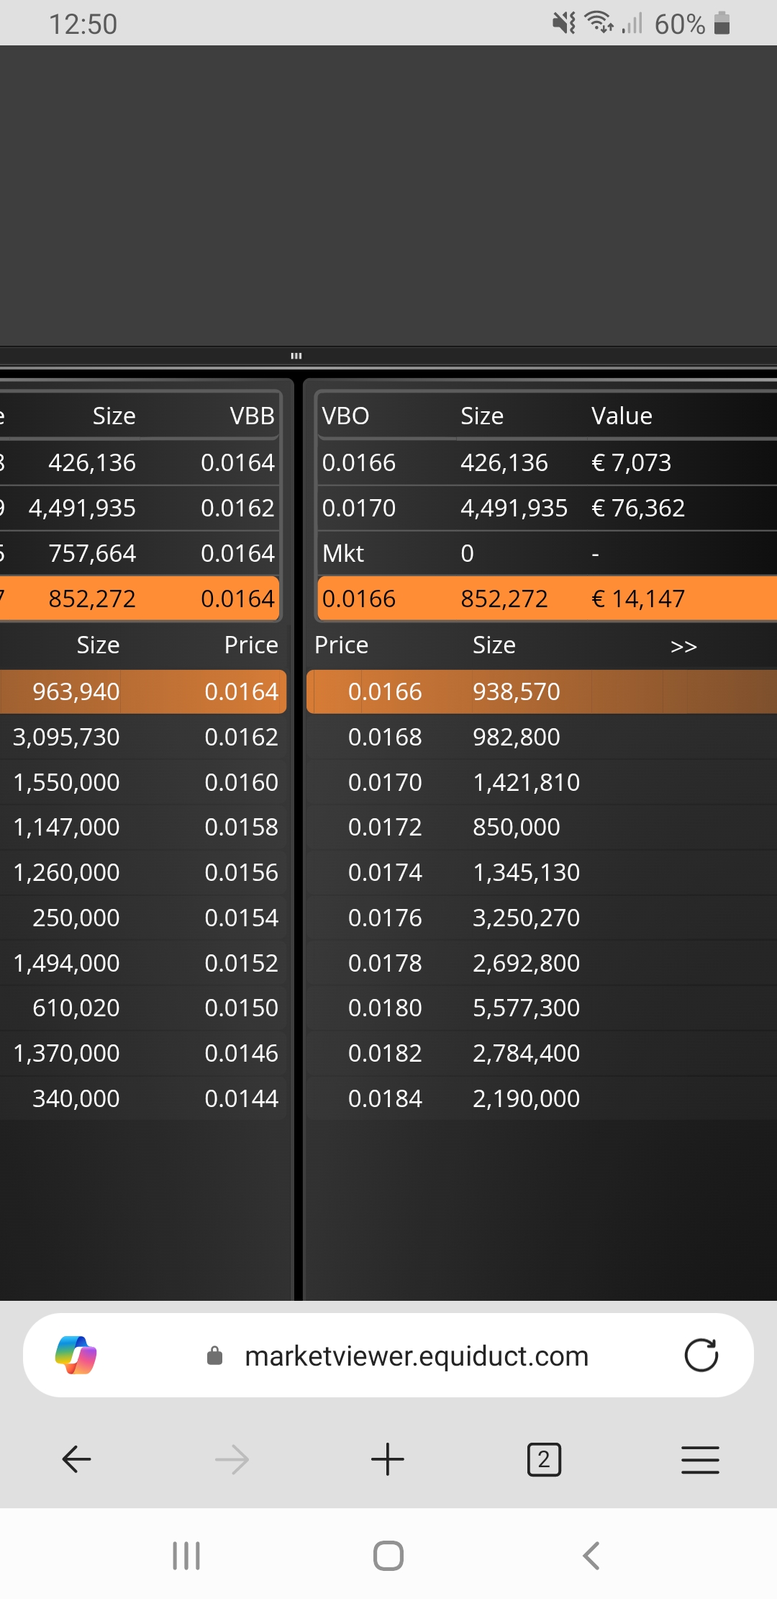Screen dimensions: 777x1599
Task: Expand order book columns with >> arrows
Action: point(683,646)
